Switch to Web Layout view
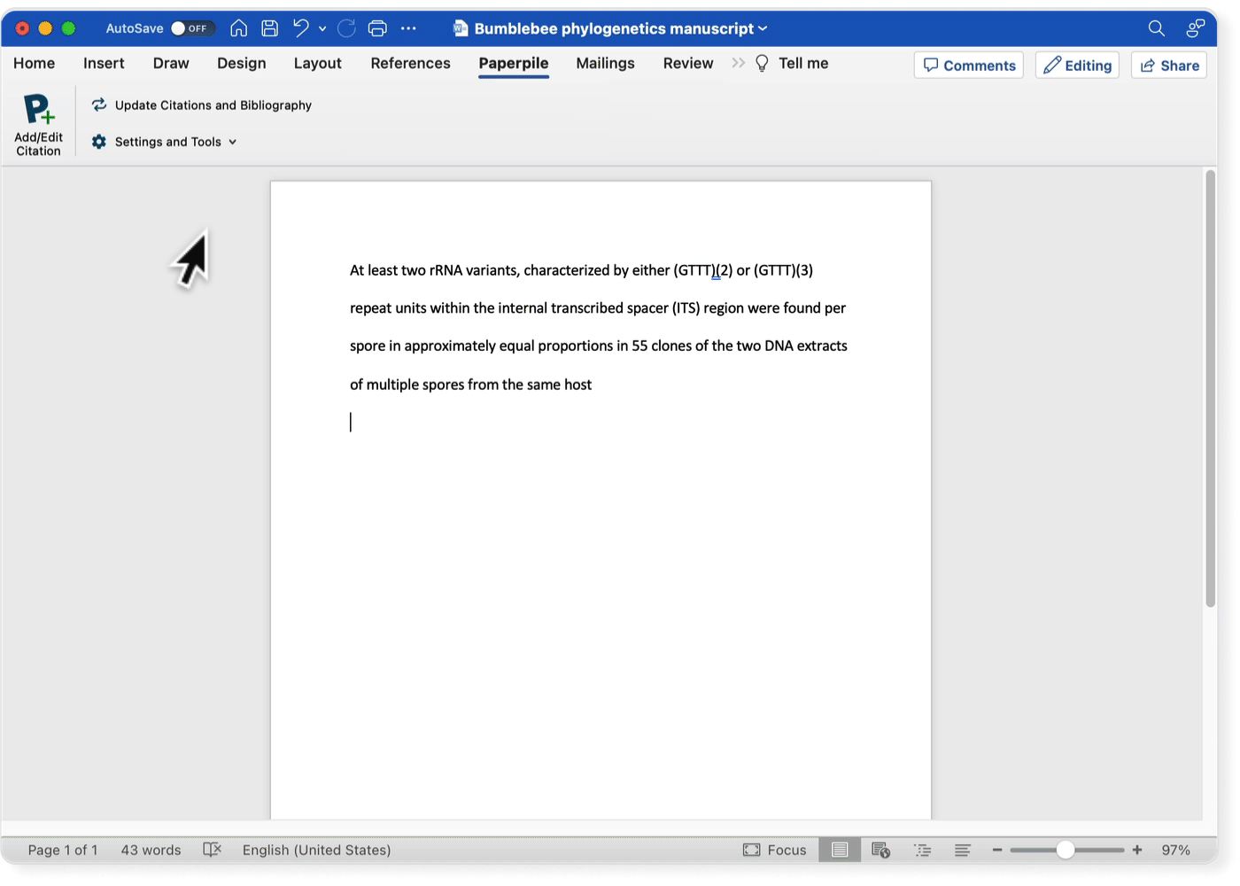 (x=880, y=851)
